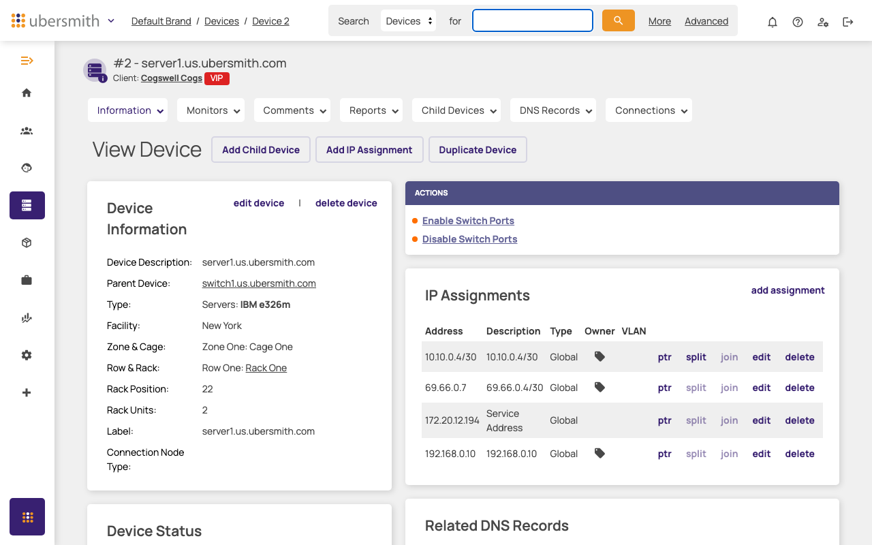Expand the brand chevron beside the logo

click(x=111, y=20)
